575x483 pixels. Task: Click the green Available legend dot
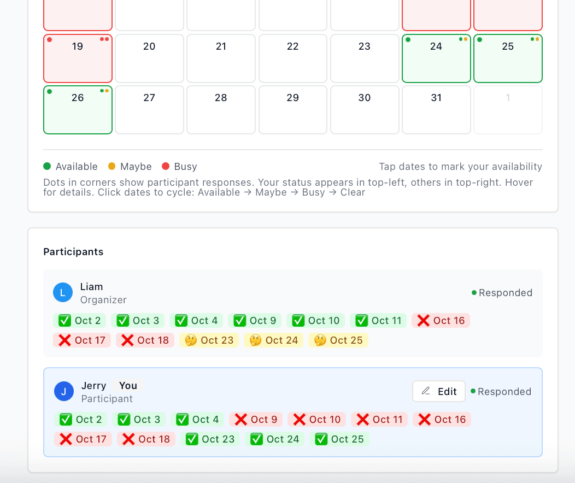coord(48,166)
